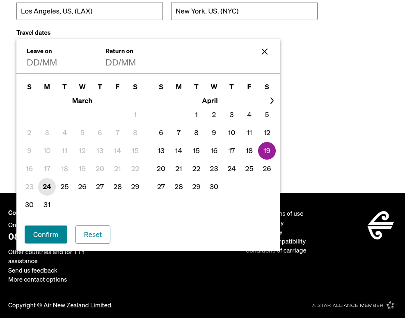Choose April 25 in the calendar
The image size is (405, 318).
pyautogui.click(x=249, y=169)
